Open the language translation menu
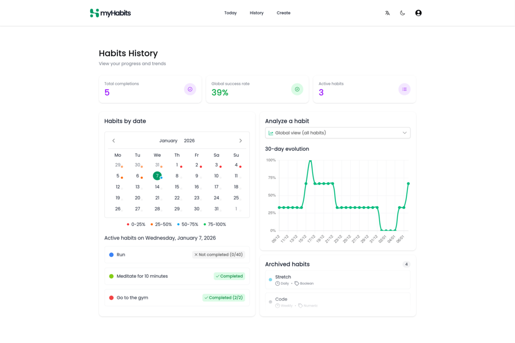 tap(387, 13)
